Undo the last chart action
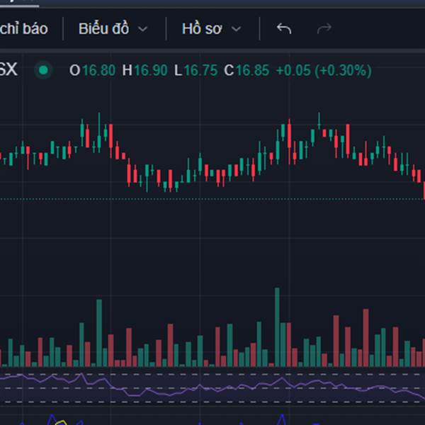The image size is (425, 425). click(x=284, y=28)
